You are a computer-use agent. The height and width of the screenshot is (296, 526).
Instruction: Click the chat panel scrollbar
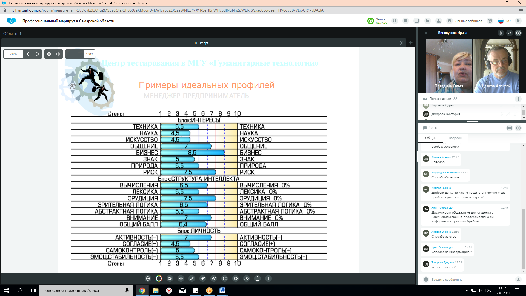(x=524, y=240)
